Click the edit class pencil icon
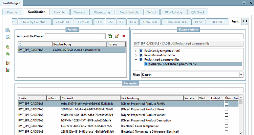Viewport: 254px width, 135px height. point(117,36)
